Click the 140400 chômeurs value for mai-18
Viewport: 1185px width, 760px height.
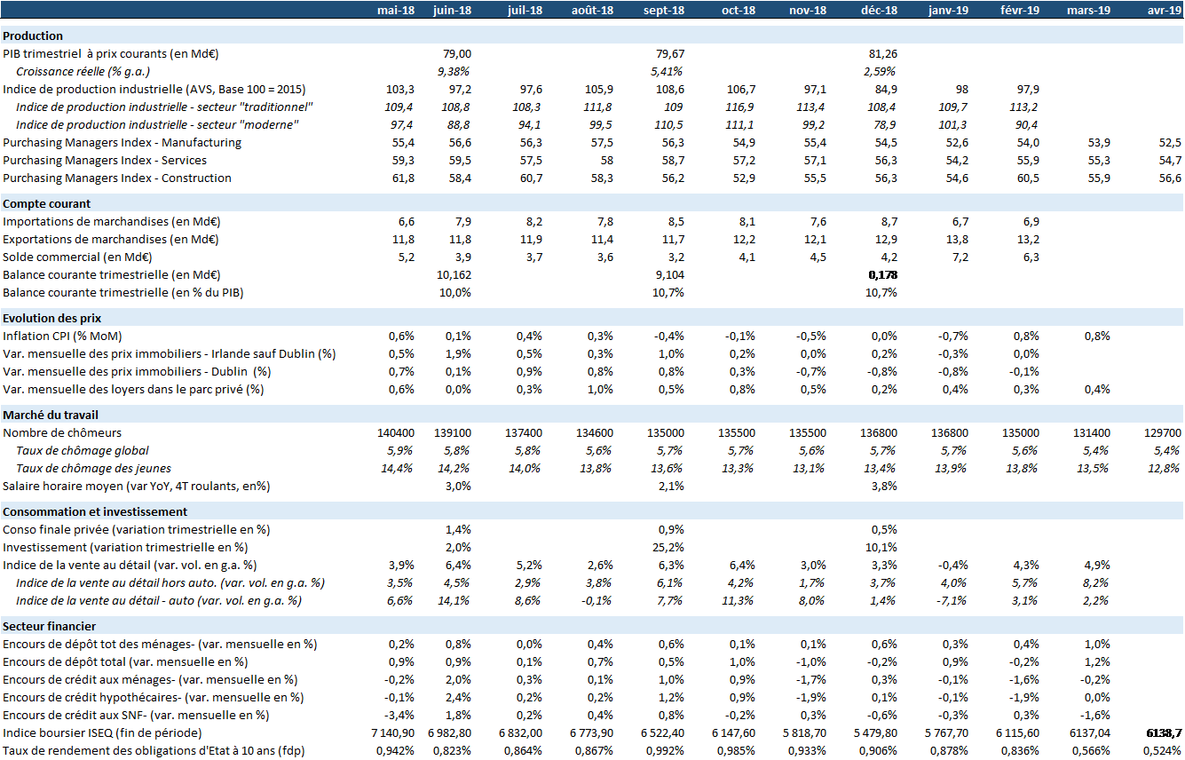pyautogui.click(x=396, y=432)
